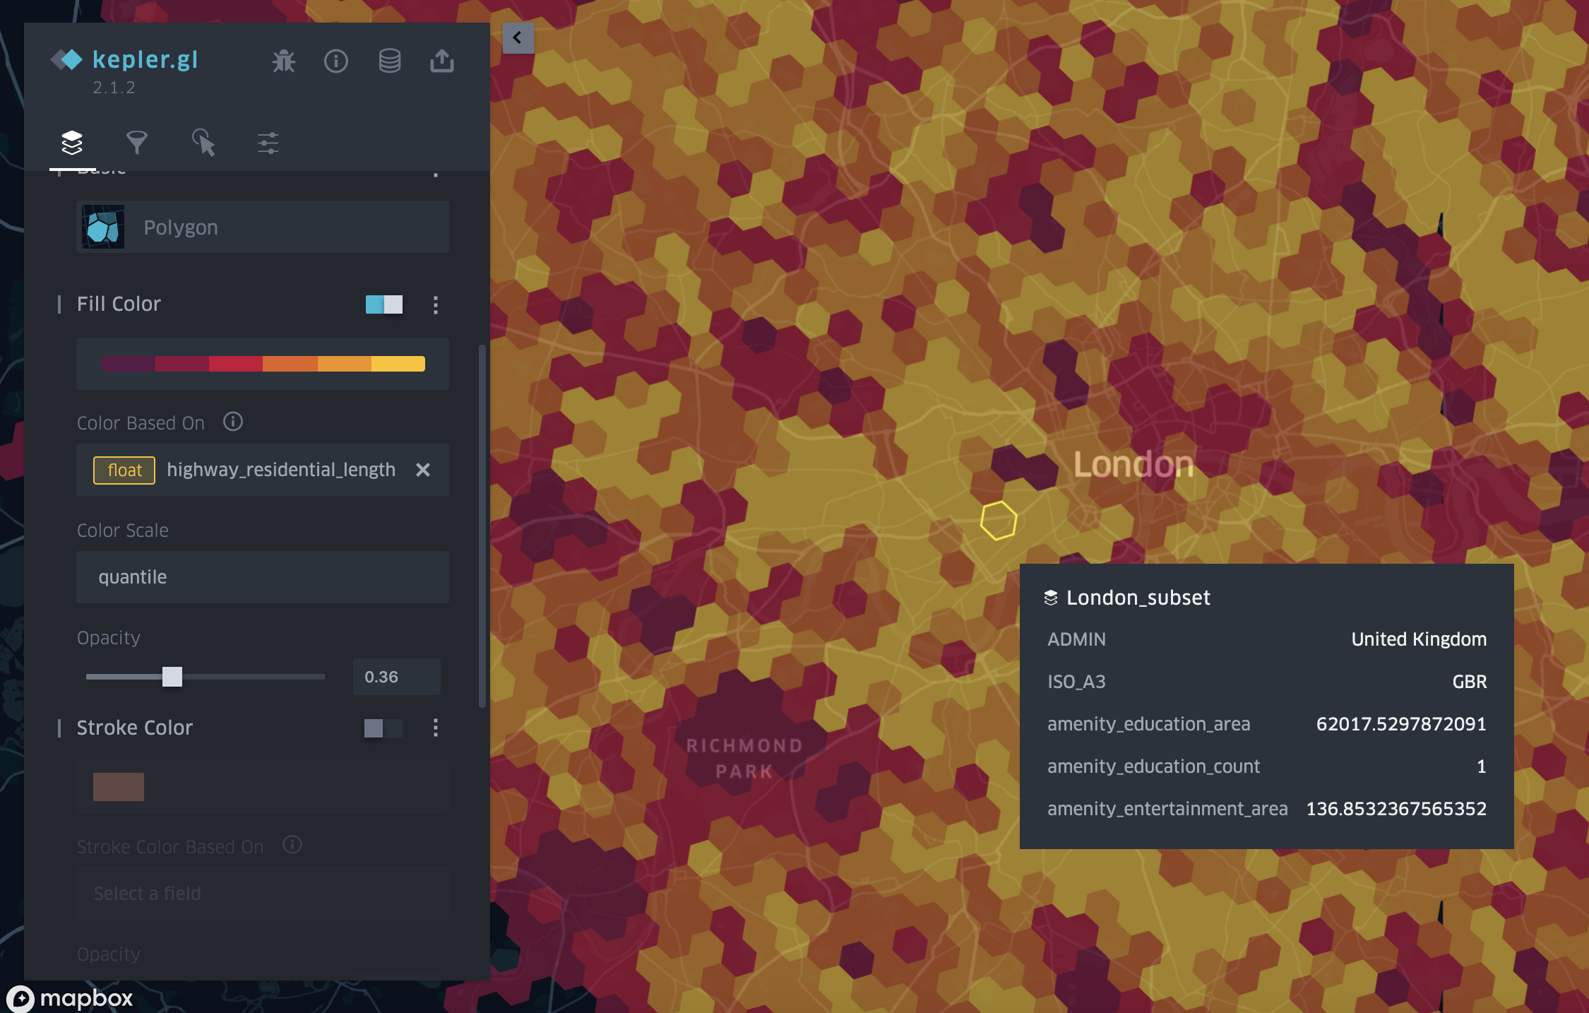This screenshot has height=1013, width=1589.
Task: Click the bug report icon
Action: (x=284, y=61)
